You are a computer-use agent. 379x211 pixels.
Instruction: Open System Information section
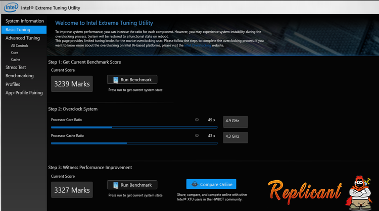click(25, 21)
